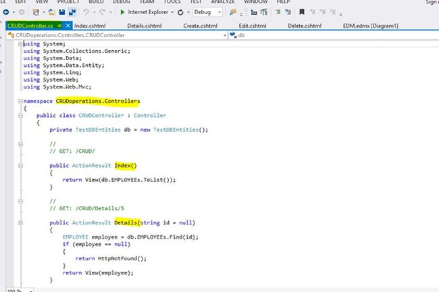Click the Controller base class name
The height and width of the screenshot is (292, 439).
[x=150, y=116]
